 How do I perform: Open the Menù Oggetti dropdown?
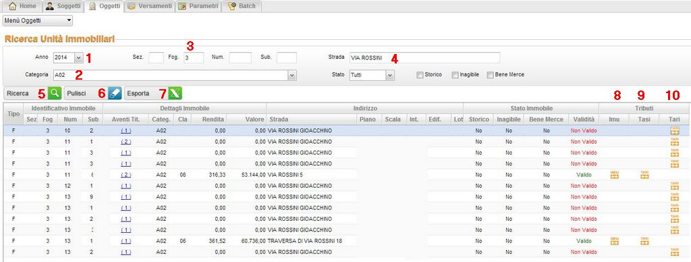[x=38, y=21]
